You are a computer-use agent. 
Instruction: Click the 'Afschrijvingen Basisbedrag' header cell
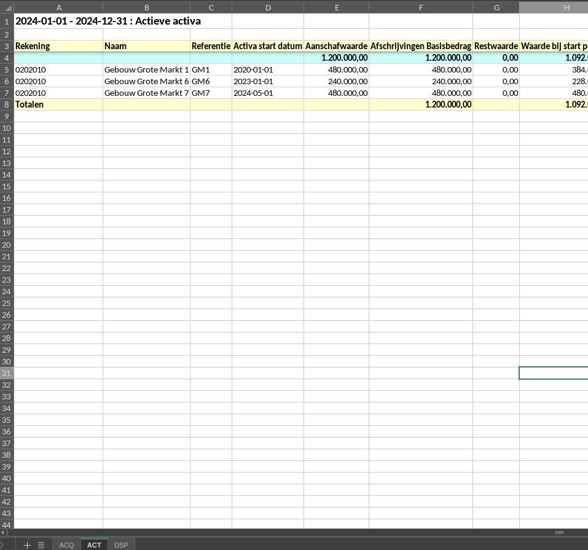click(421, 46)
